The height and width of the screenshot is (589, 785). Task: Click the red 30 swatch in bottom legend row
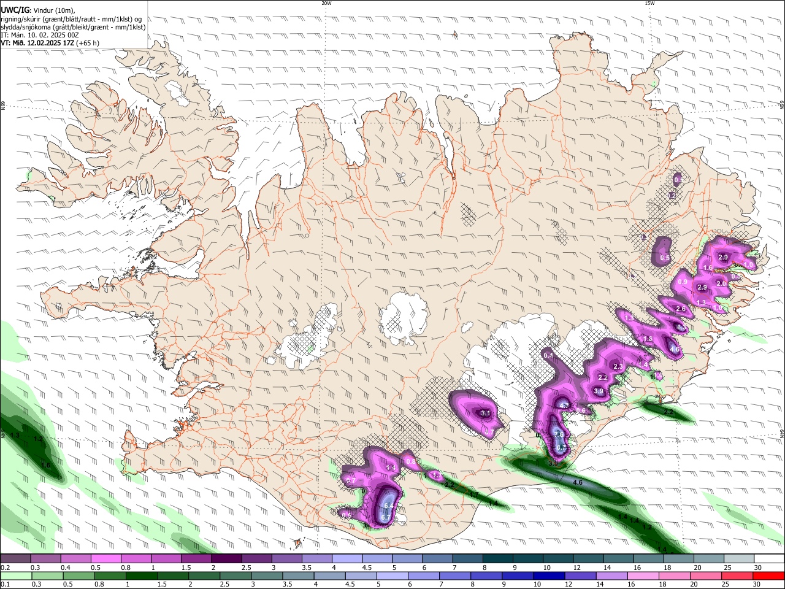tap(768, 576)
